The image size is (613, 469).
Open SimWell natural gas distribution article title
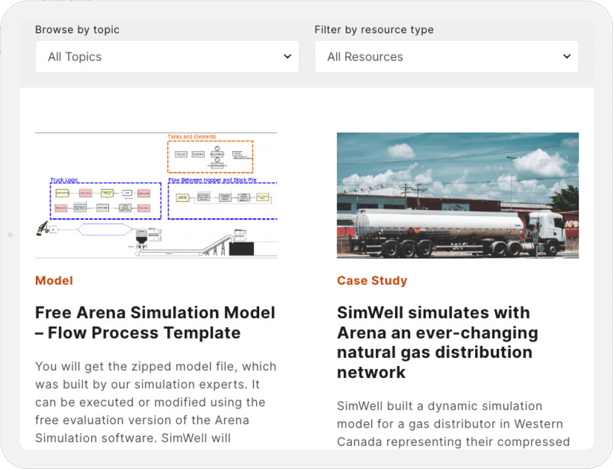pyautogui.click(x=437, y=342)
